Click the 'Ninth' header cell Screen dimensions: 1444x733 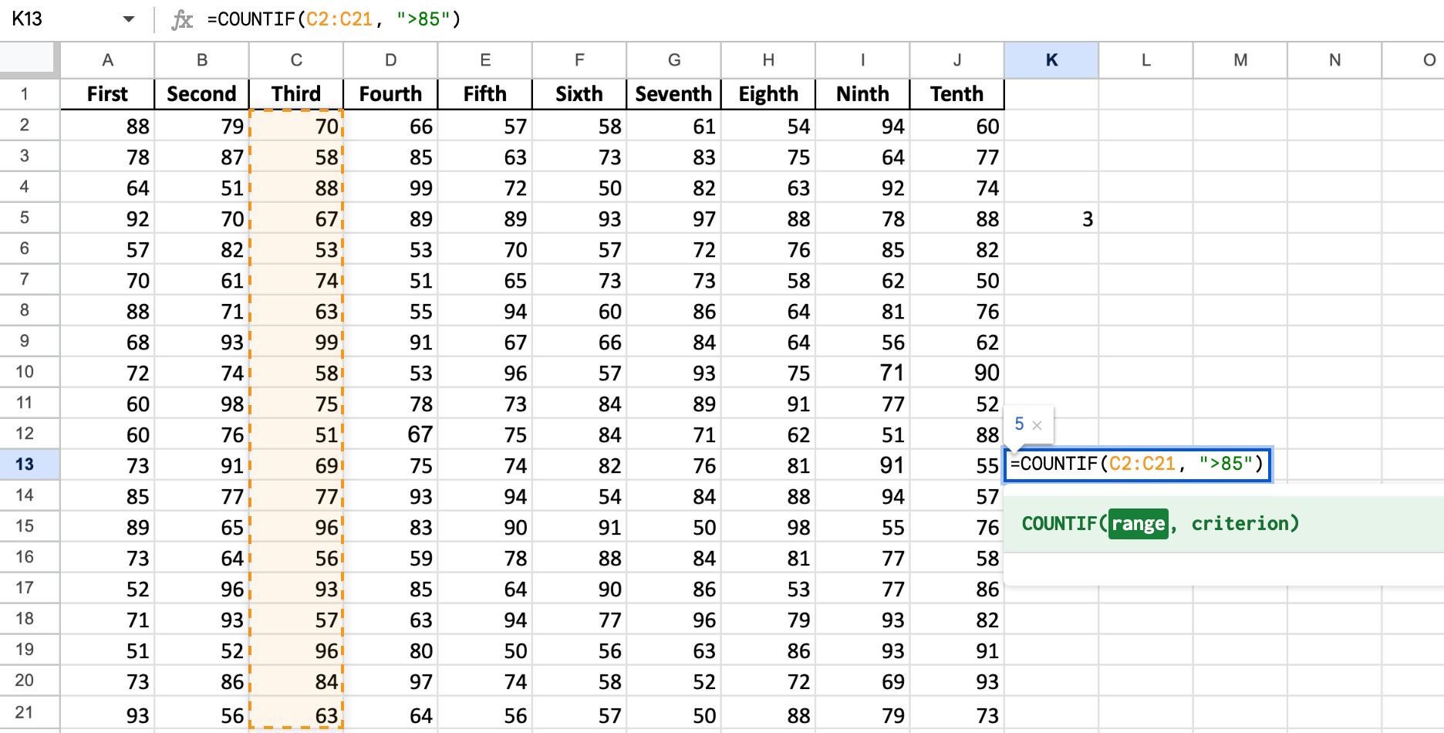coord(862,94)
